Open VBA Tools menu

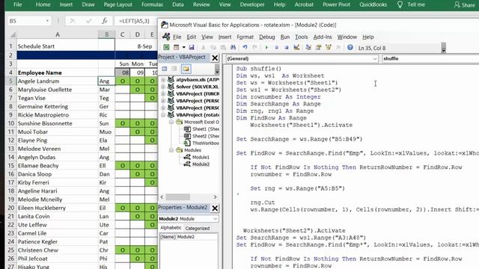click(301, 37)
